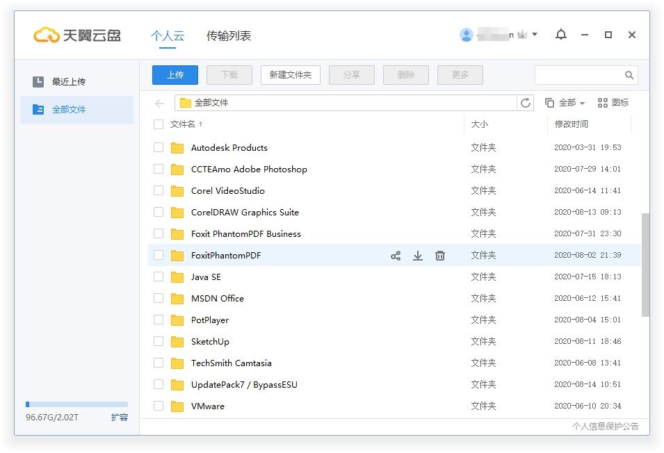Delete the FoxitPhantomPDF folder
The image size is (664, 453).
tap(440, 256)
